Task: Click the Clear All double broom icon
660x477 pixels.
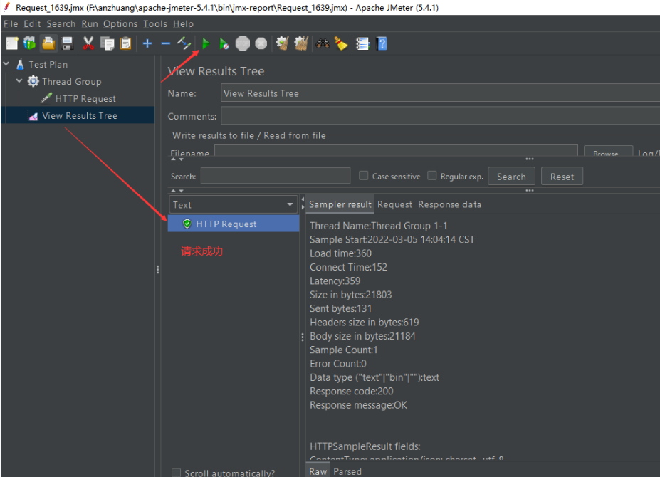Action: 301,43
